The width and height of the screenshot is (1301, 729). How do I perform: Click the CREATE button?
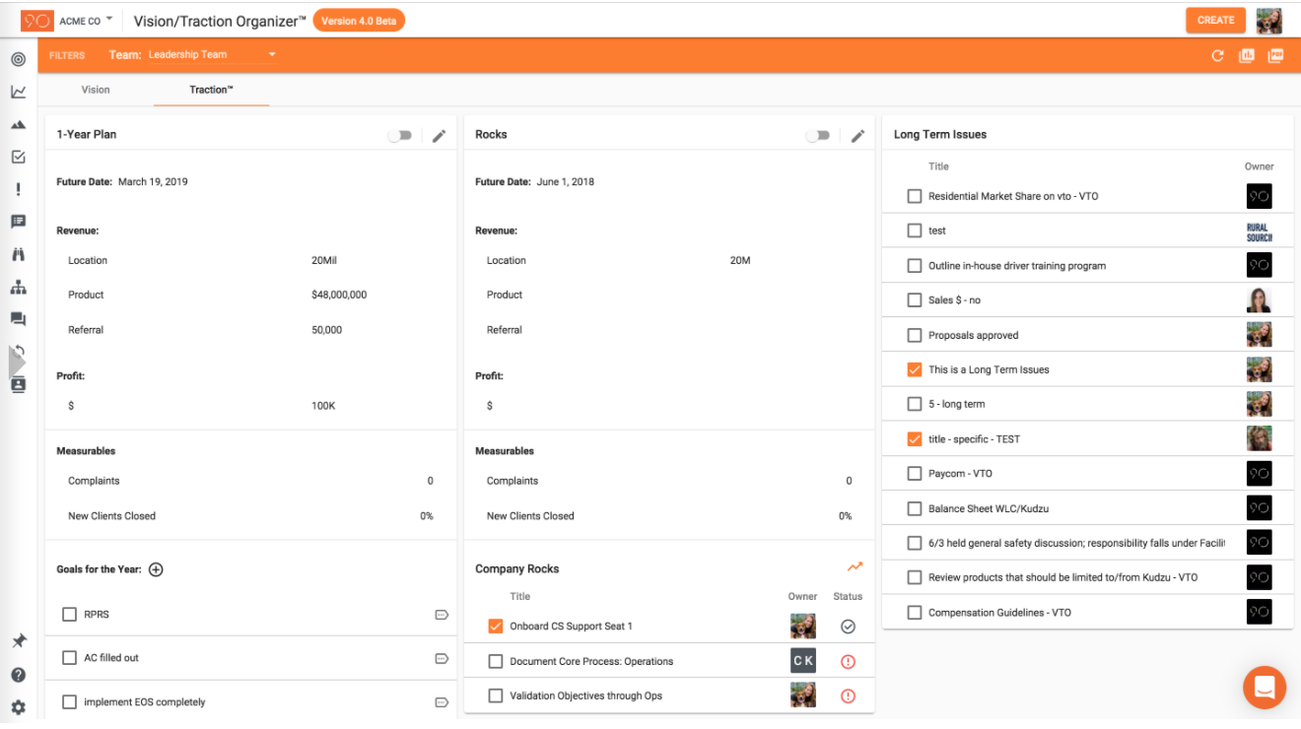pos(1215,20)
